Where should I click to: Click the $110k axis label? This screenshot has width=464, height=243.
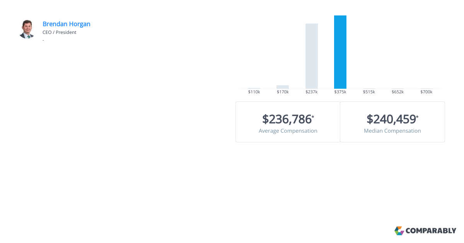[254, 92]
